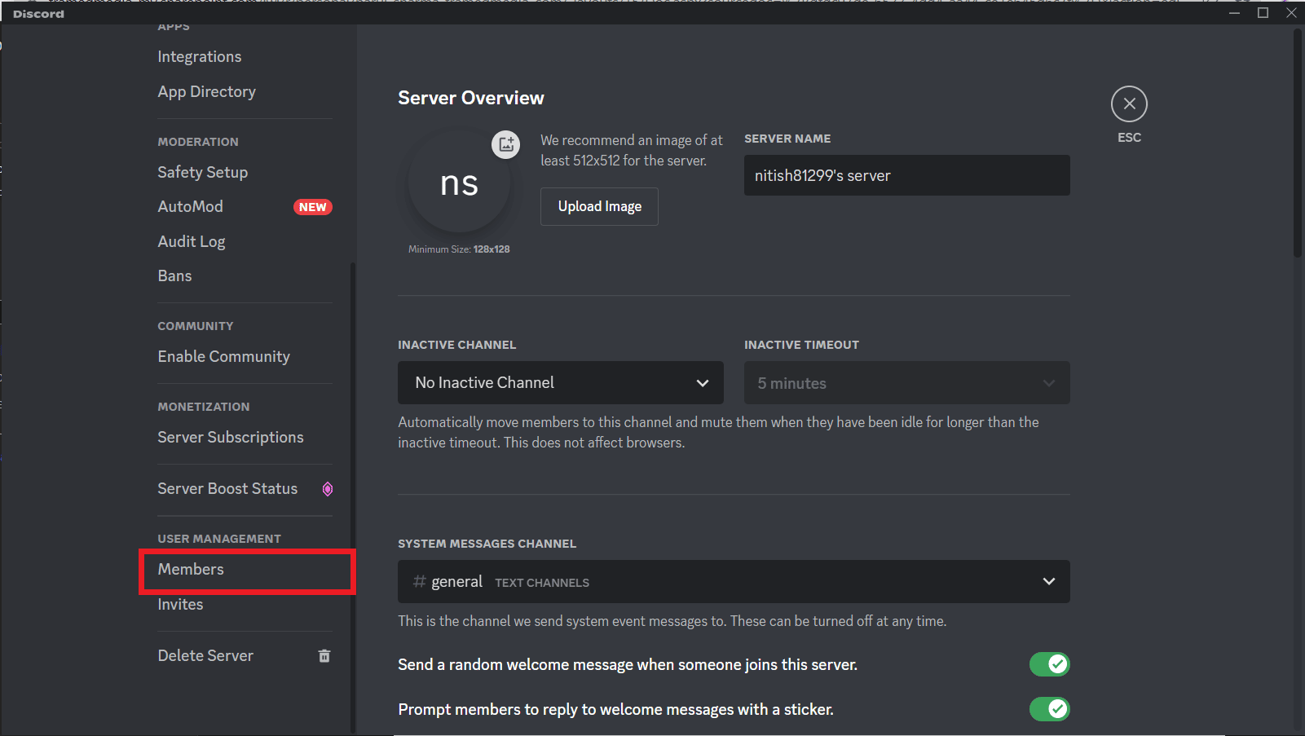
Task: Click the SYSTEM MESSAGES CHANNEL label
Action: tap(487, 544)
